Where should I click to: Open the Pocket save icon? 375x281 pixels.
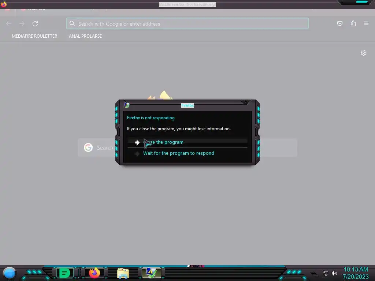(x=340, y=23)
